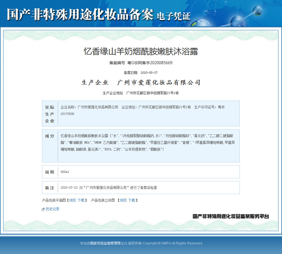Click product name 忆香缘山羊奶烟酰胺嫩肤沐浴露
This screenshot has height=254, width=282.
tap(141, 52)
